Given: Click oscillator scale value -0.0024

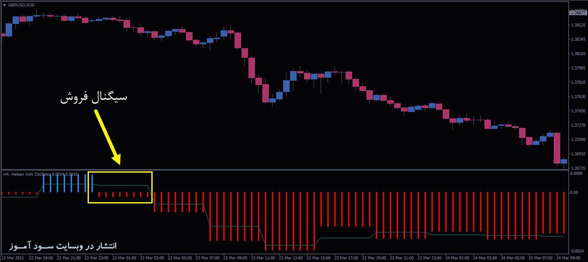Looking at the screenshot, I should pos(576,251).
